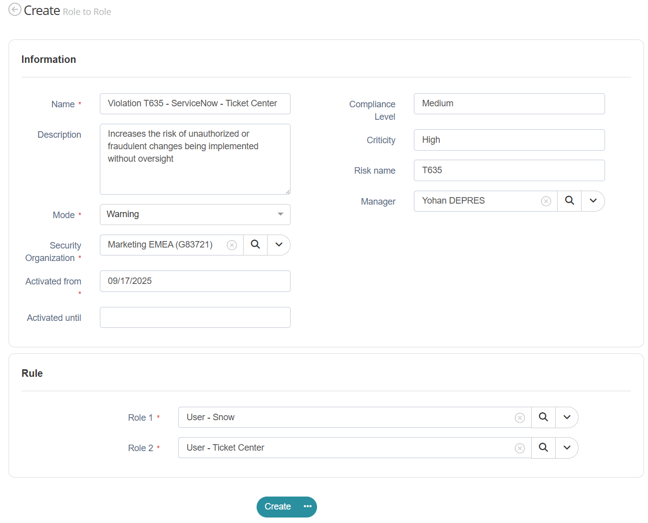Screen dimensions: 648x523
Task: Click into the Name input field
Action: coord(195,104)
